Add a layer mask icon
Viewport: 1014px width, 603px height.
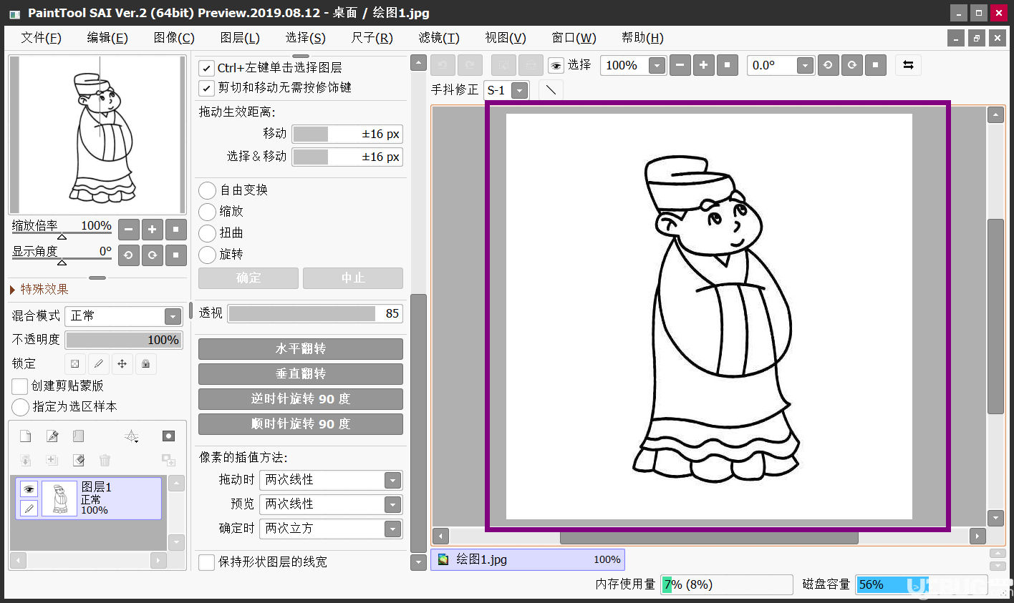tap(168, 436)
